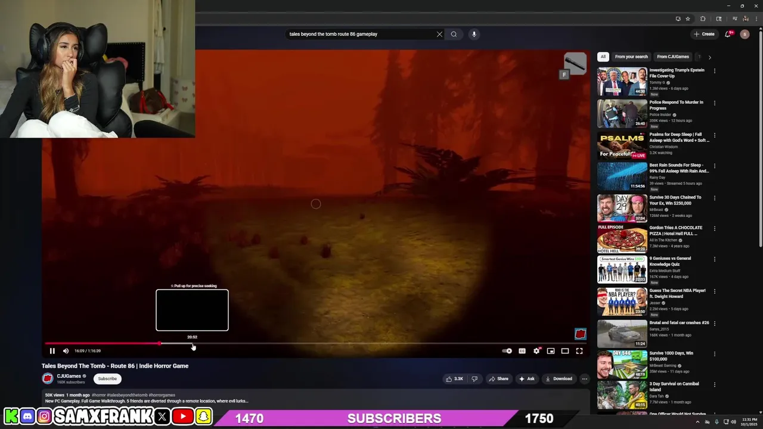Switch to theater mode icon
The height and width of the screenshot is (429, 763).
[x=565, y=351]
